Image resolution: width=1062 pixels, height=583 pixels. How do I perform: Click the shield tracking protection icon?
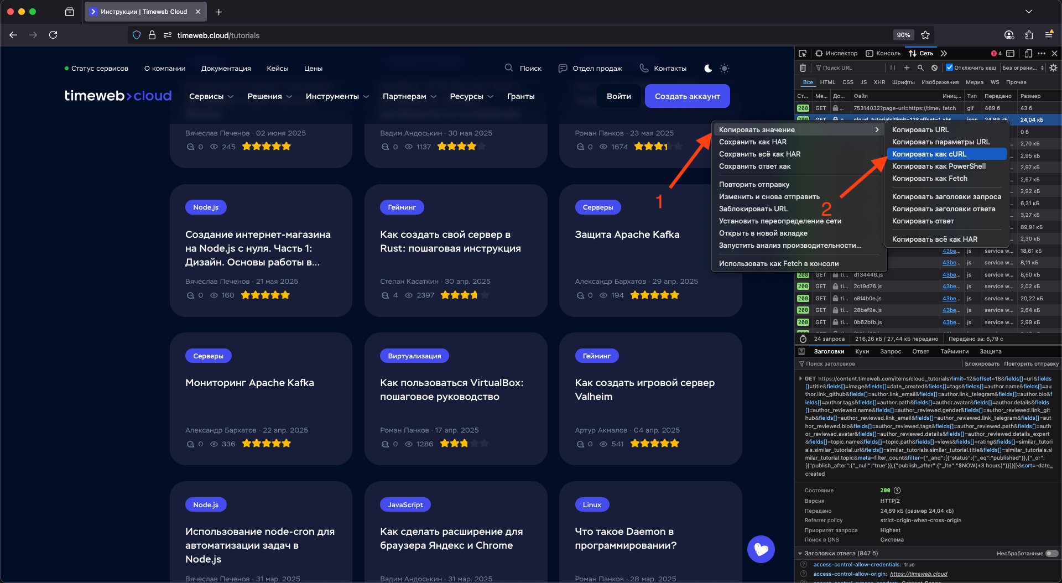coord(137,35)
